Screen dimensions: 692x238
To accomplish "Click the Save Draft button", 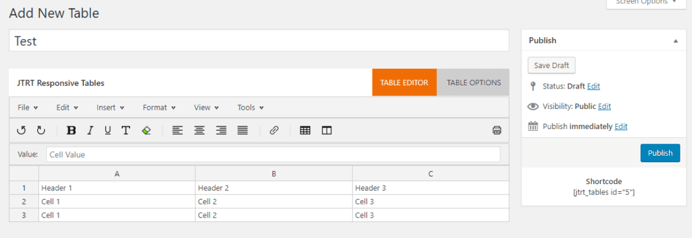I will click(551, 65).
